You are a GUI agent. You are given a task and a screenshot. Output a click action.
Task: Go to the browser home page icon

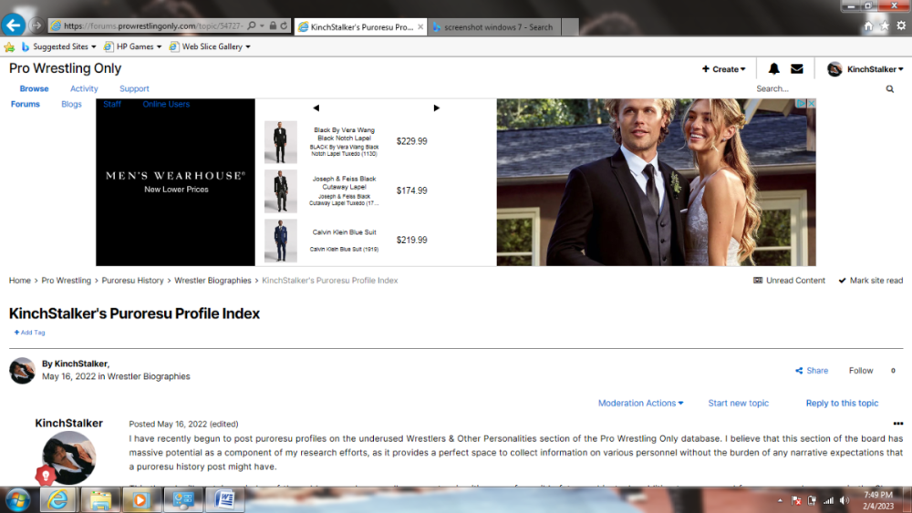[x=866, y=26]
